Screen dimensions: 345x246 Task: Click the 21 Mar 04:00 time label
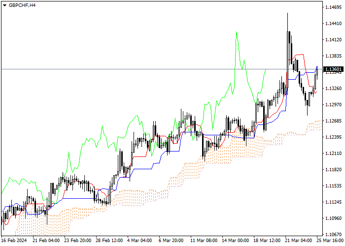pyautogui.click(x=299, y=241)
